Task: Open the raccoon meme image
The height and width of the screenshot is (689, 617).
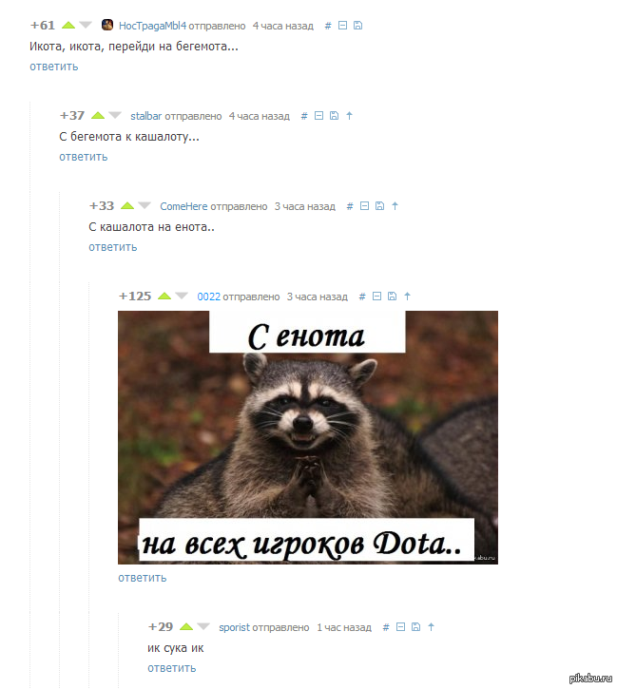Action: point(308,437)
